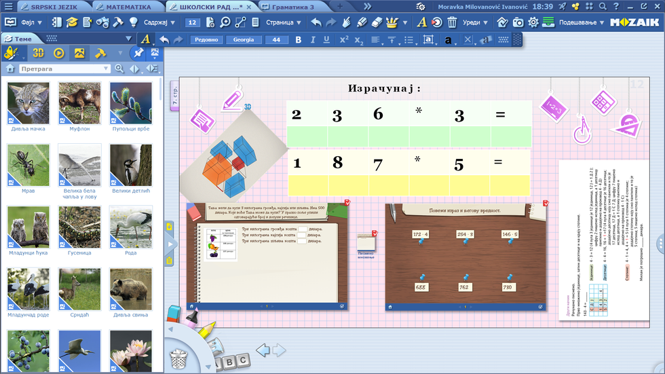This screenshot has height=374, width=665.
Task: Open the graduation cap lessons icon
Action: pos(72,22)
